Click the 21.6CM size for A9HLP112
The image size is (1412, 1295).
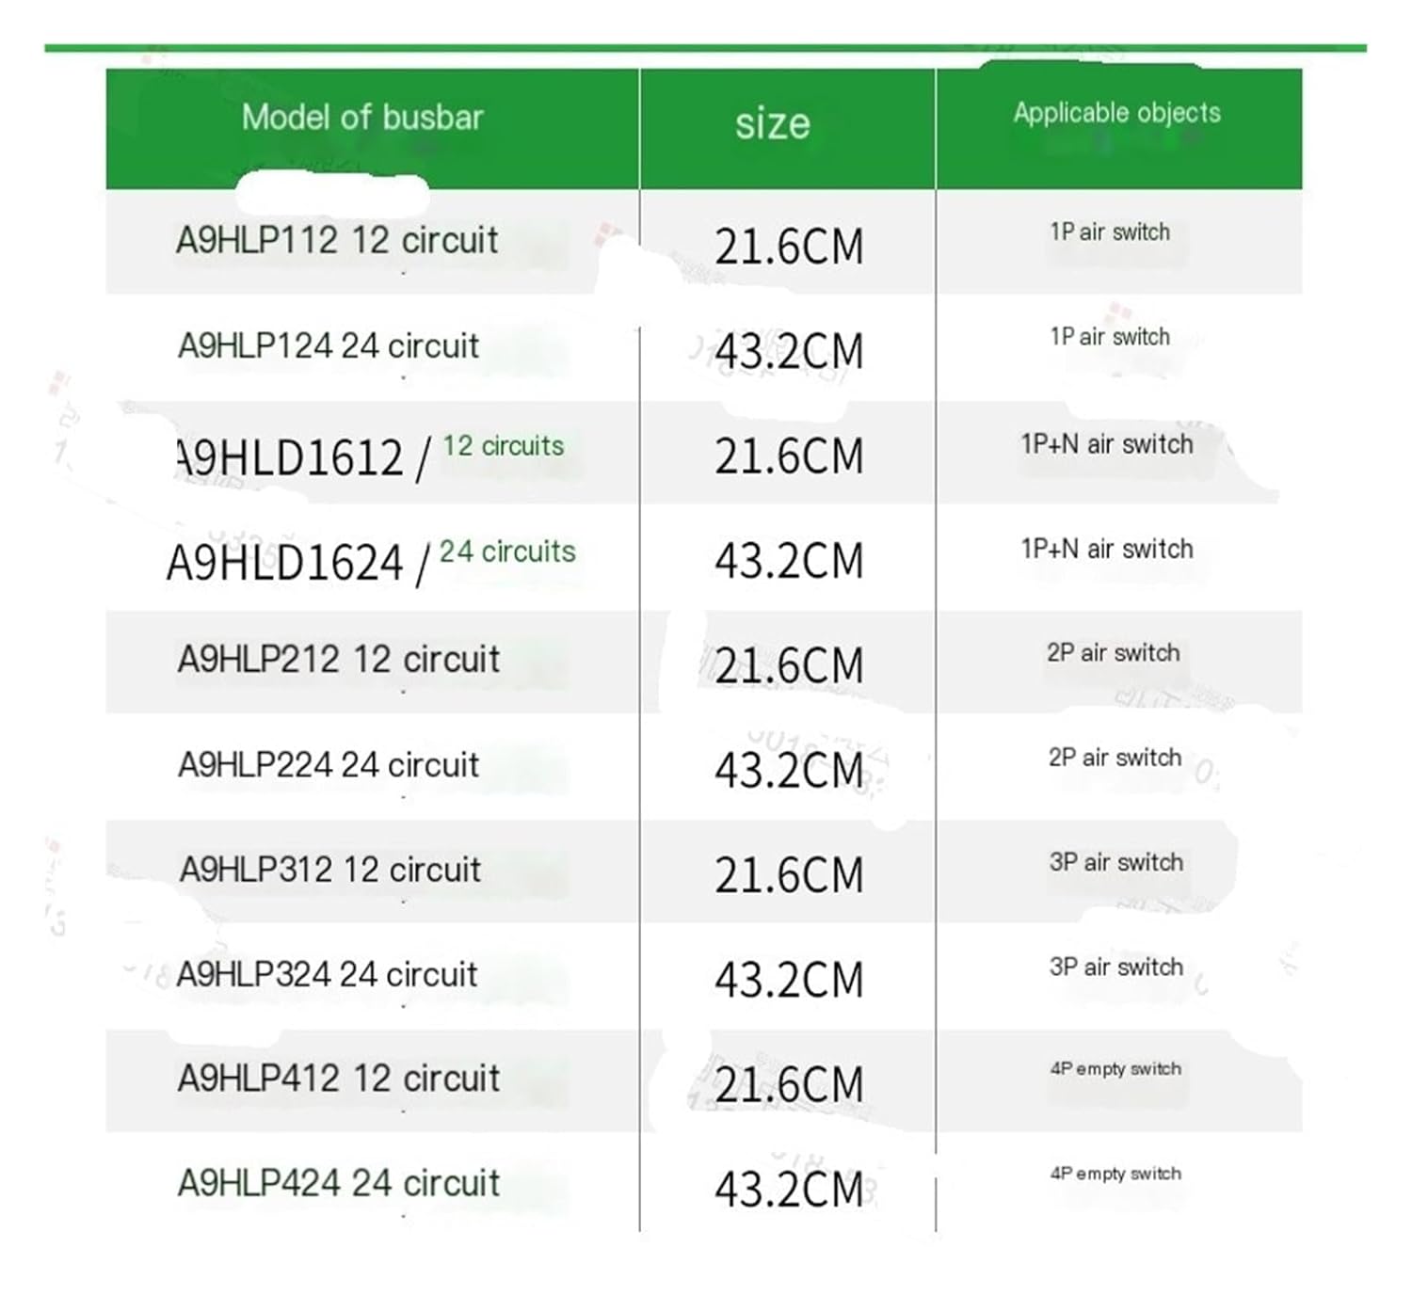point(788,247)
